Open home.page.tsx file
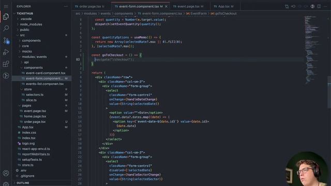The image size is (331, 186). coord(35,116)
